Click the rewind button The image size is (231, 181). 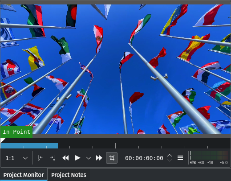[x=65, y=158]
